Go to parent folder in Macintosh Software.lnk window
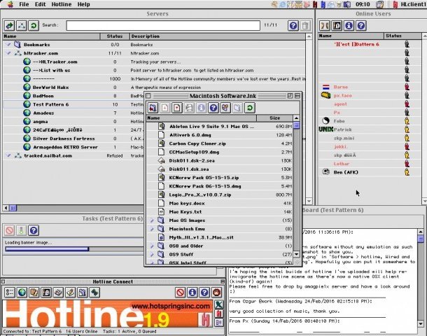Image resolution: width=427 pixels, height=336 pixels. (x=153, y=108)
